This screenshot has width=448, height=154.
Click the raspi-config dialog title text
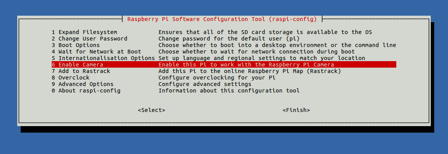222,19
